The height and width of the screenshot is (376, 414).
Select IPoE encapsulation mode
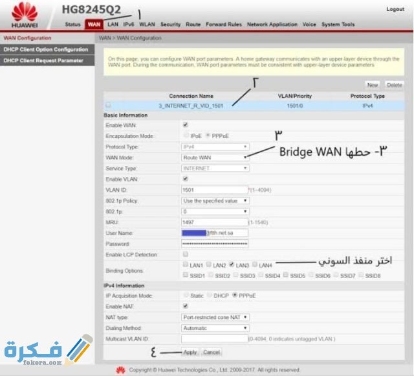click(186, 135)
